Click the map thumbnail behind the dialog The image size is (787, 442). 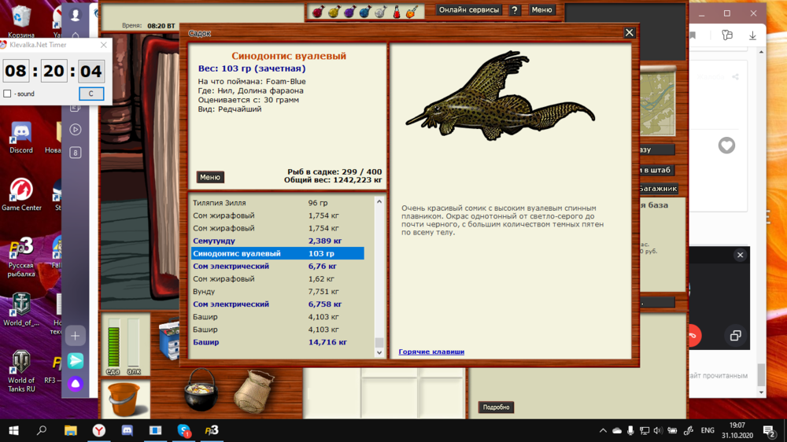[657, 103]
